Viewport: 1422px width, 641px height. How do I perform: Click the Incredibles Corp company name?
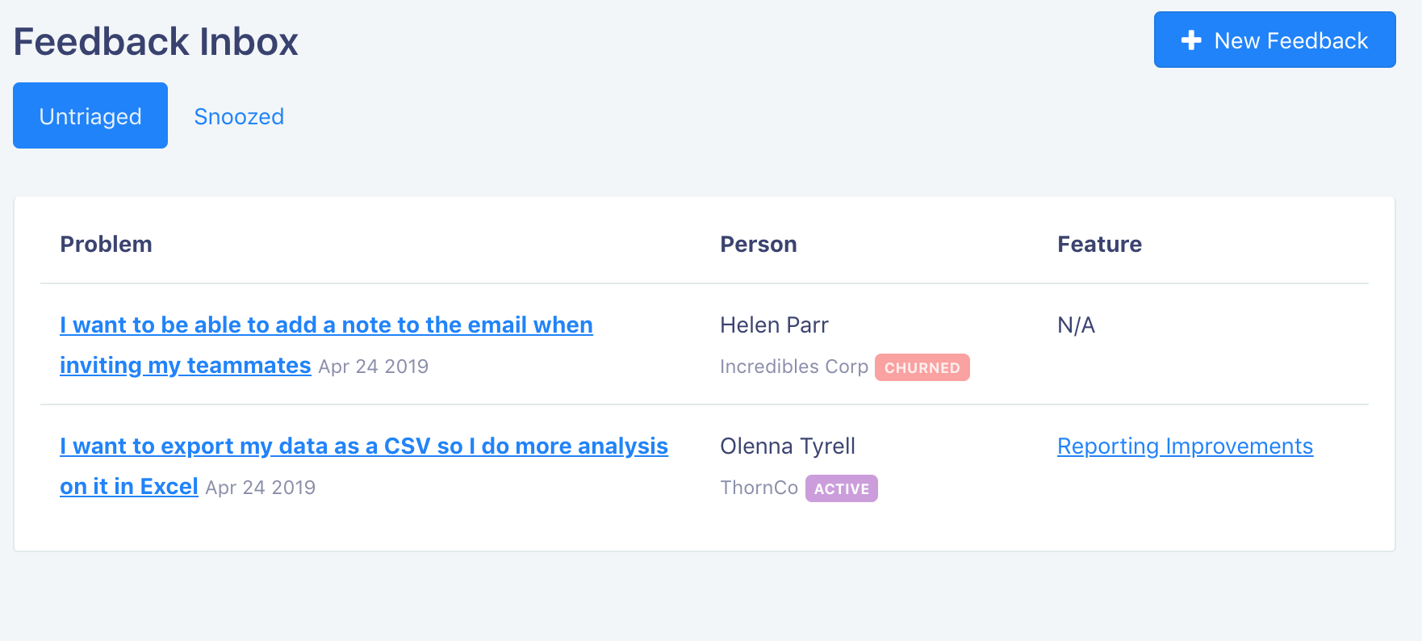coord(794,367)
